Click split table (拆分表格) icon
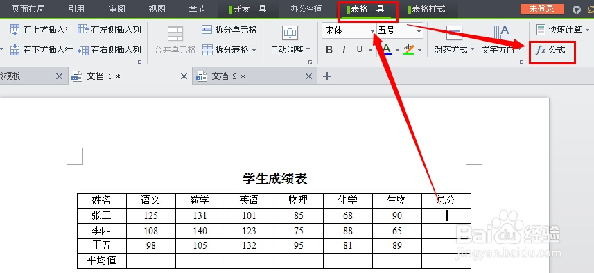The height and width of the screenshot is (273, 594). [x=207, y=50]
